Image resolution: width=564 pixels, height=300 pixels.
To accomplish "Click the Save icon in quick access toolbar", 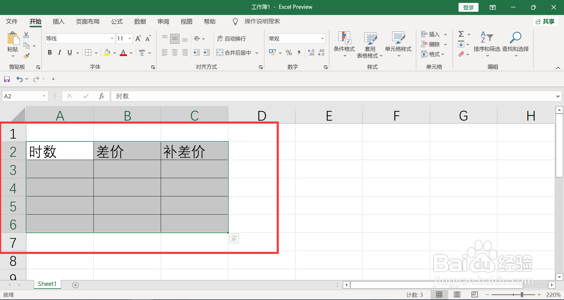I will (x=7, y=79).
